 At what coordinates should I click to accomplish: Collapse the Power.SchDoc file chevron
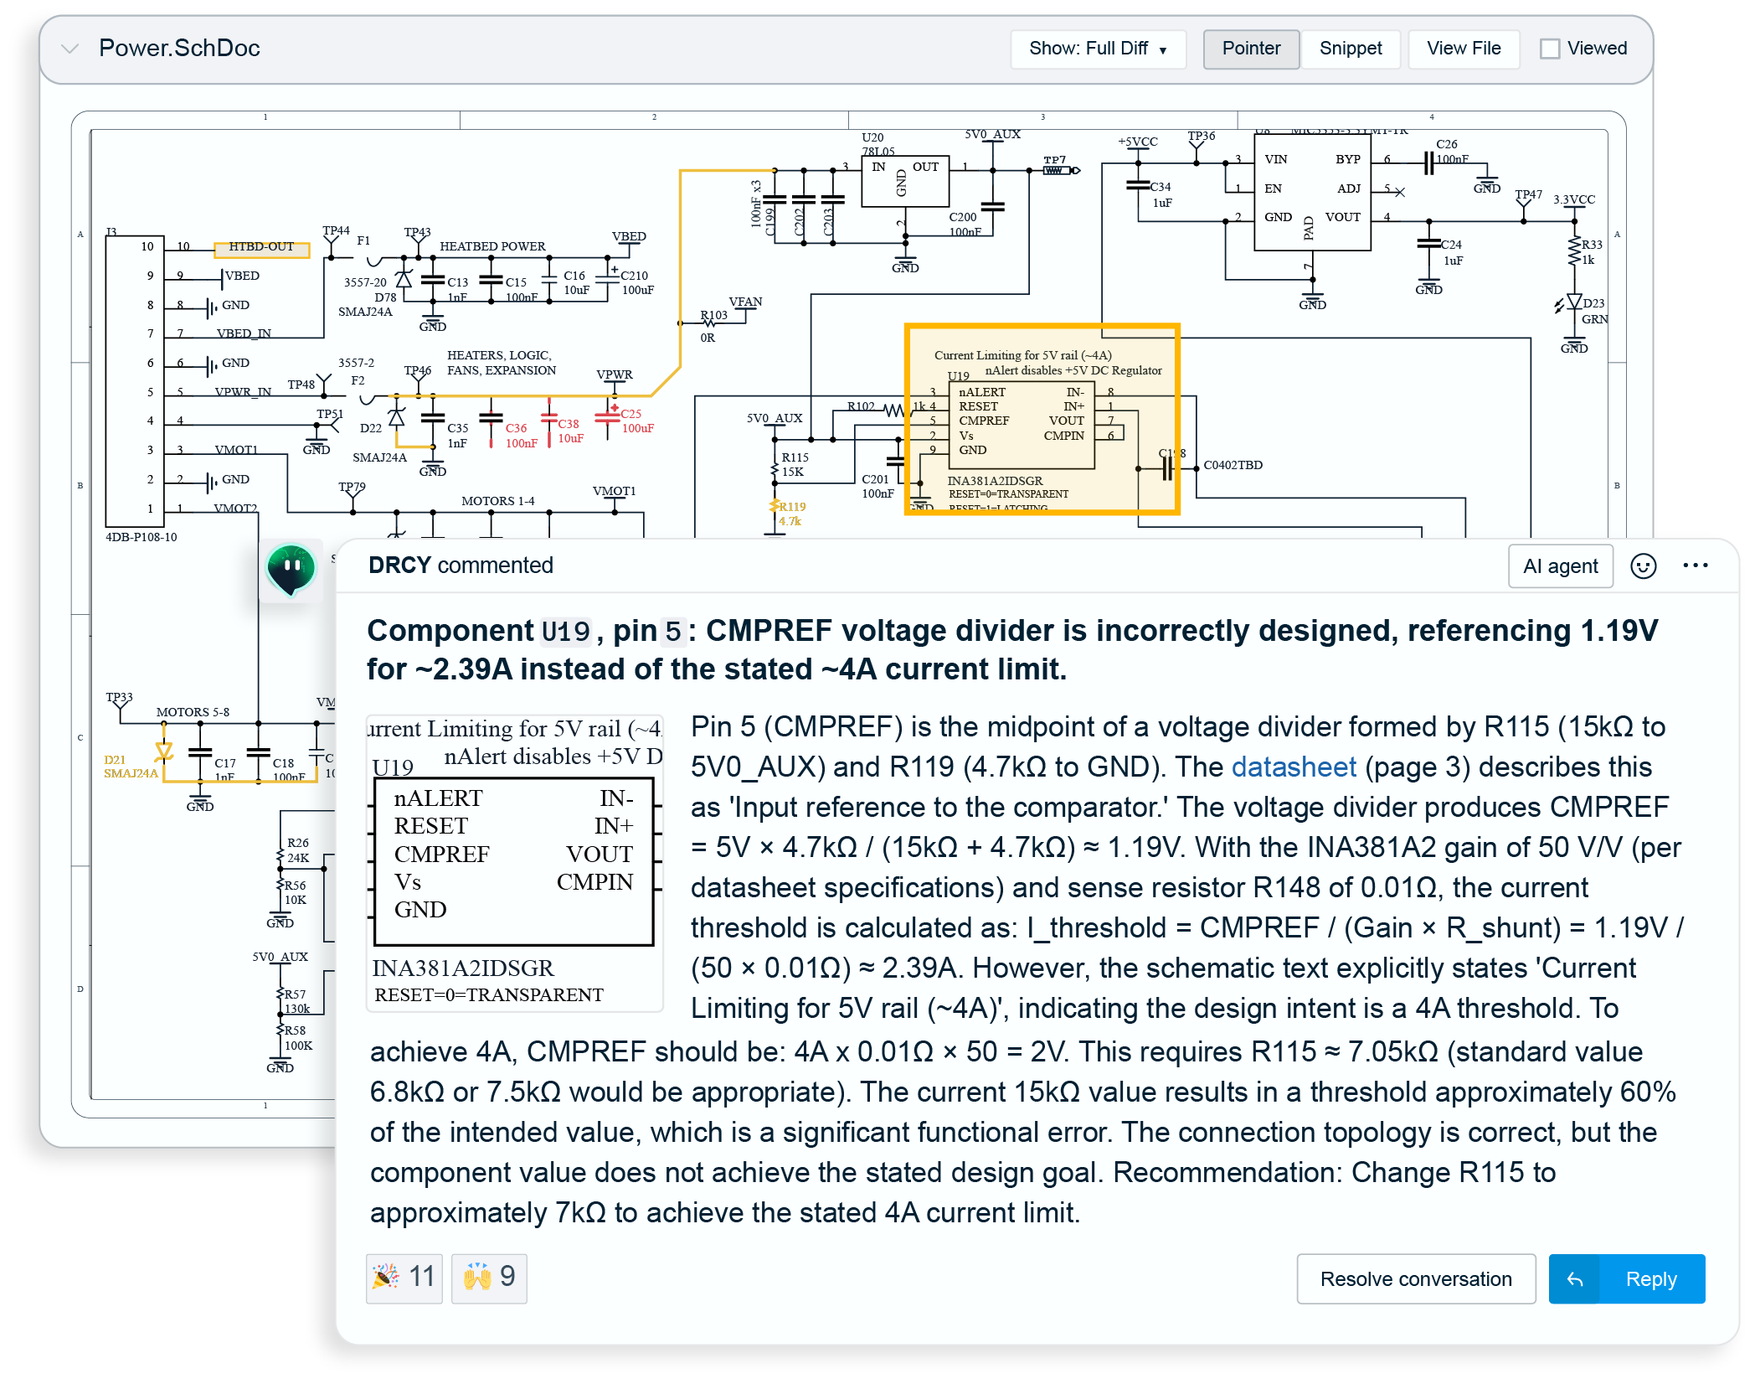[70, 49]
